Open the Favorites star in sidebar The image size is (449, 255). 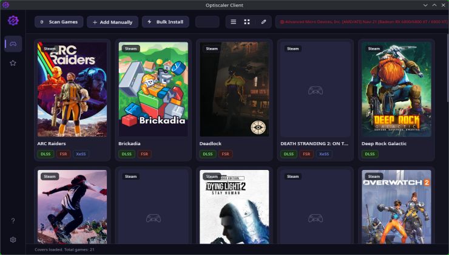coord(13,63)
